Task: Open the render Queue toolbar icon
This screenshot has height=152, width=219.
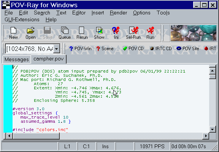Action: point(65,33)
